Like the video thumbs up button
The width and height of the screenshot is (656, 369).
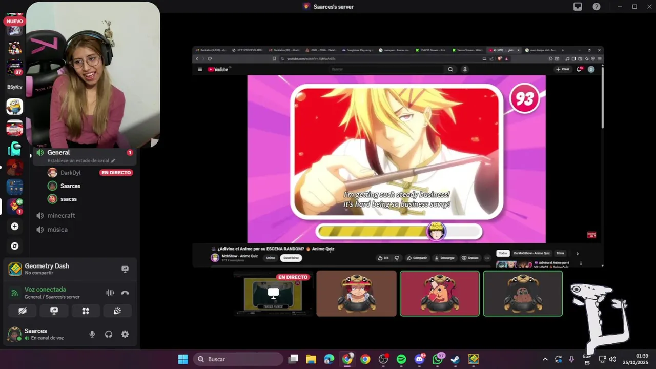point(383,258)
